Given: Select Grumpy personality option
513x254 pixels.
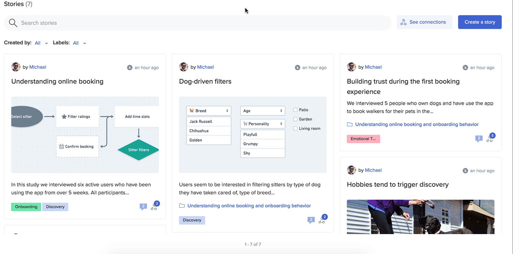Looking at the screenshot, I should tap(263, 144).
